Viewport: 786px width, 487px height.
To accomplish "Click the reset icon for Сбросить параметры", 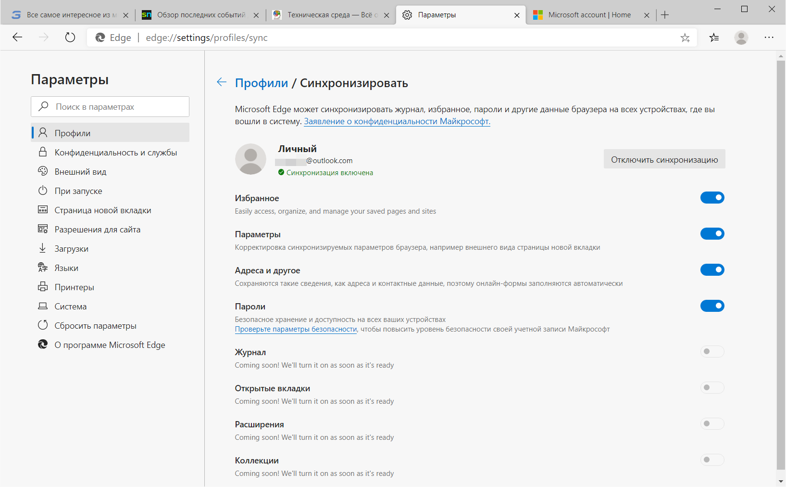I will [x=43, y=325].
